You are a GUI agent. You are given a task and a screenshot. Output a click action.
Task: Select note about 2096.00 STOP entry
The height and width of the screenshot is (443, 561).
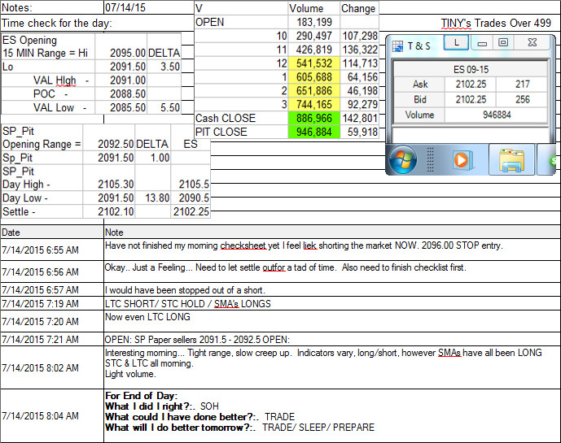(332, 250)
